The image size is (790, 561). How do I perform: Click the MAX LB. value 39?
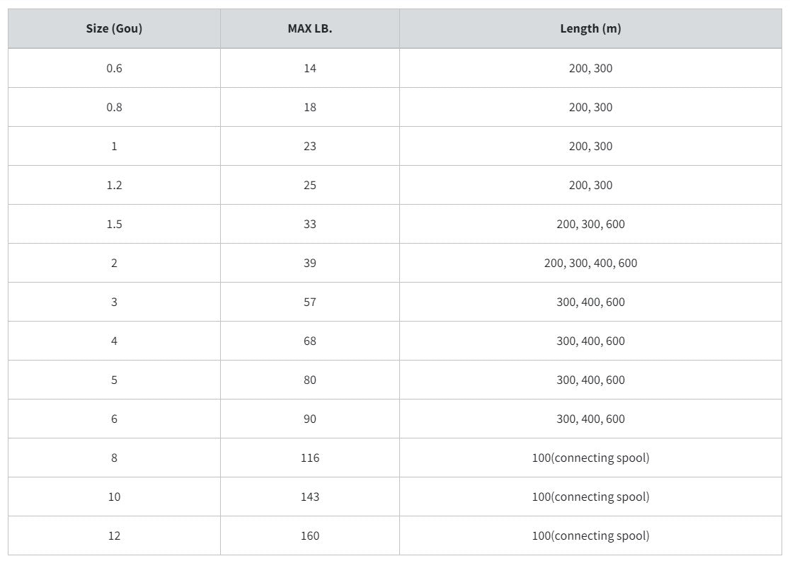pos(310,263)
